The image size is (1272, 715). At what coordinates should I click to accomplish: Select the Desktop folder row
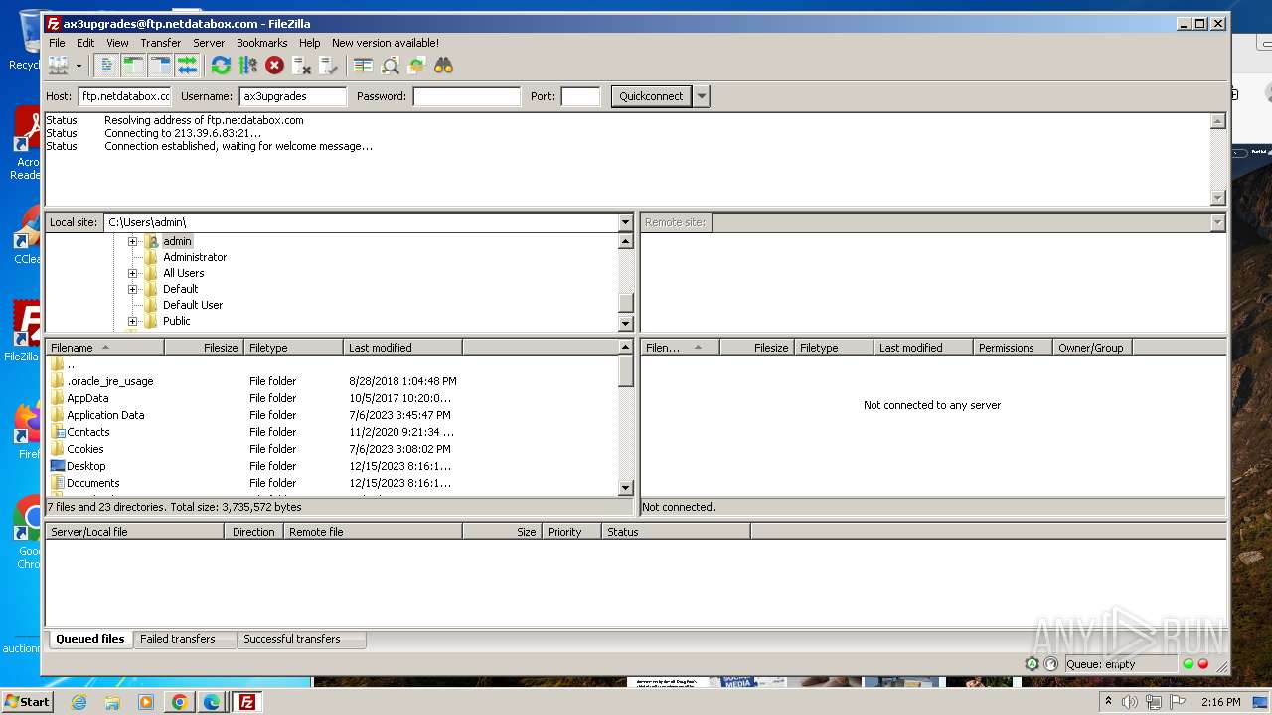point(331,466)
